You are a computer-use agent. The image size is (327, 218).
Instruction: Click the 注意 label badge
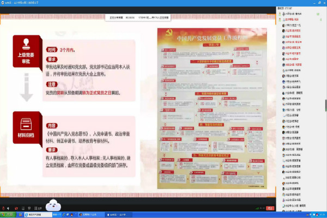point(52,84)
